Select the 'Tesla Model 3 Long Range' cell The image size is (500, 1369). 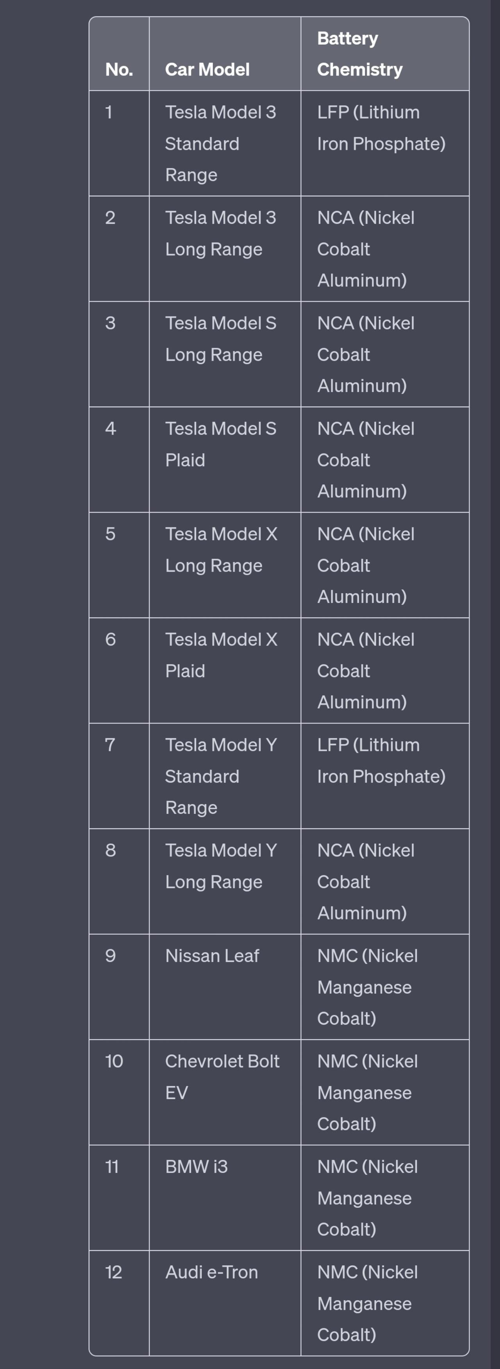(220, 233)
